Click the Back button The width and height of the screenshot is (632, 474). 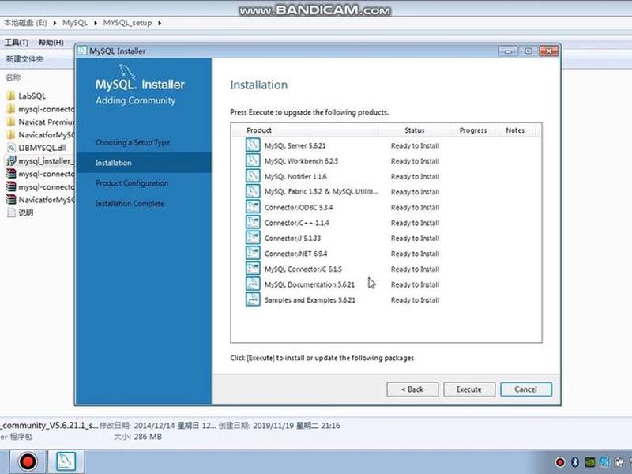coord(412,389)
